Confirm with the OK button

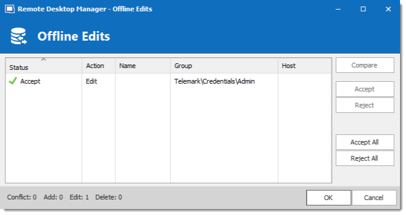(x=329, y=198)
